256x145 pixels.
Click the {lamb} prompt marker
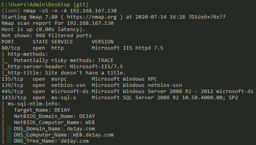pos(11,11)
